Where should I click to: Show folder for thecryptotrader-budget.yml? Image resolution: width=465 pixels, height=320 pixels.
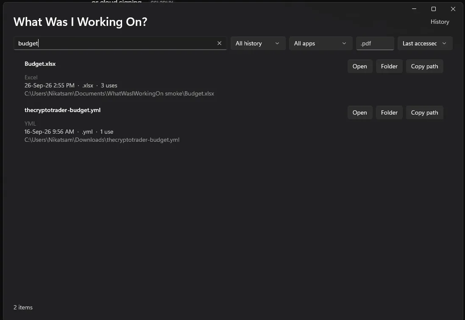coord(389,112)
